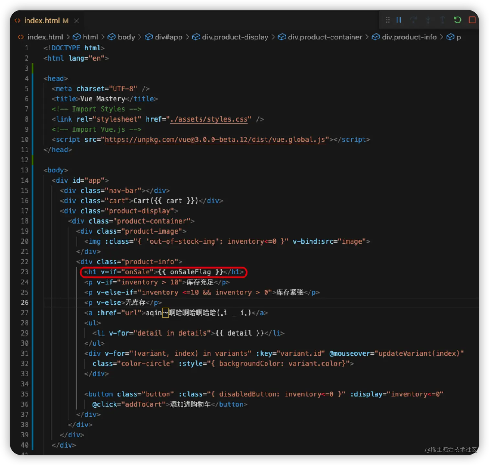Click line number 13 in gutter
The width and height of the screenshot is (489, 465).
(25, 170)
